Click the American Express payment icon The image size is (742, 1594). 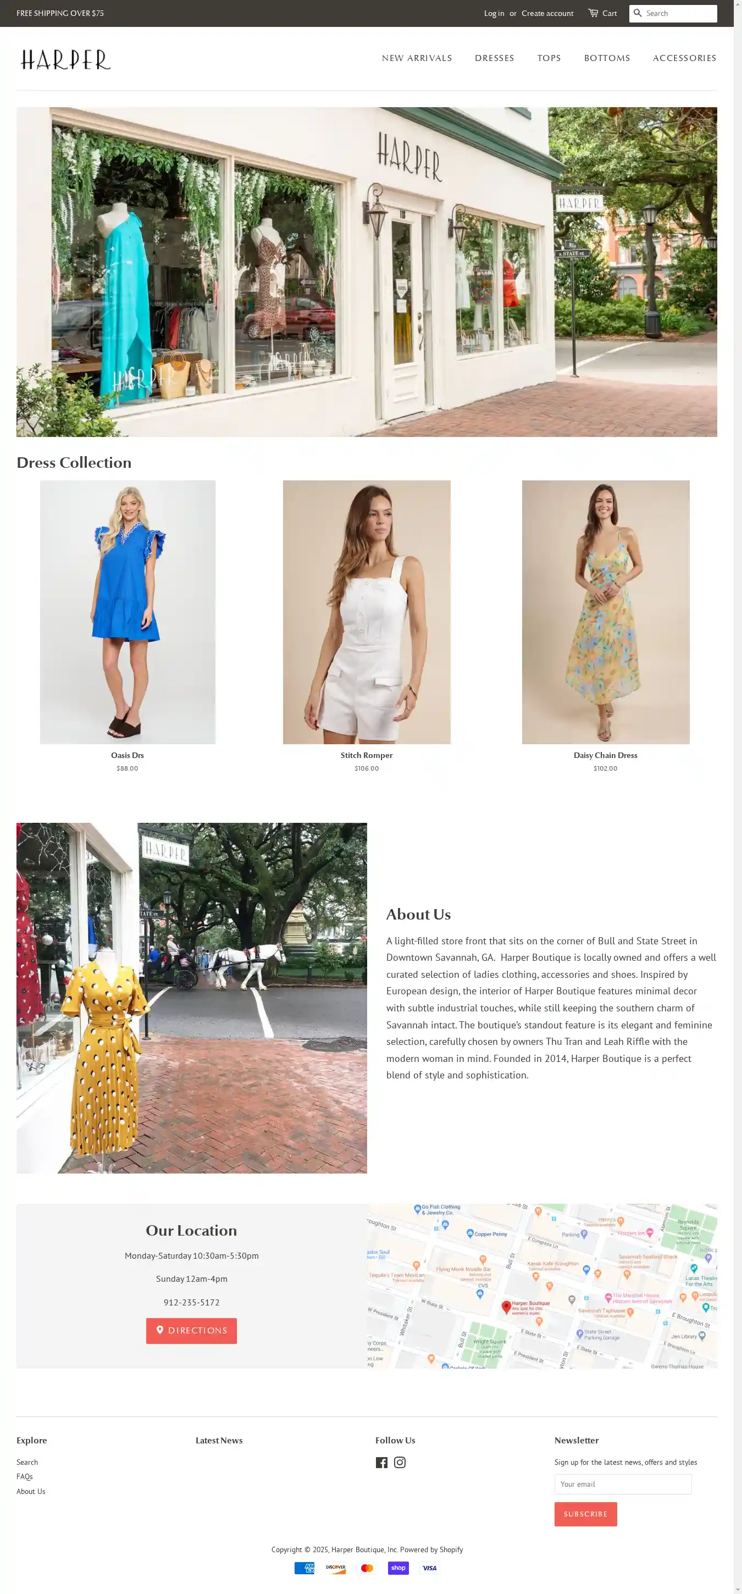[x=304, y=1568]
